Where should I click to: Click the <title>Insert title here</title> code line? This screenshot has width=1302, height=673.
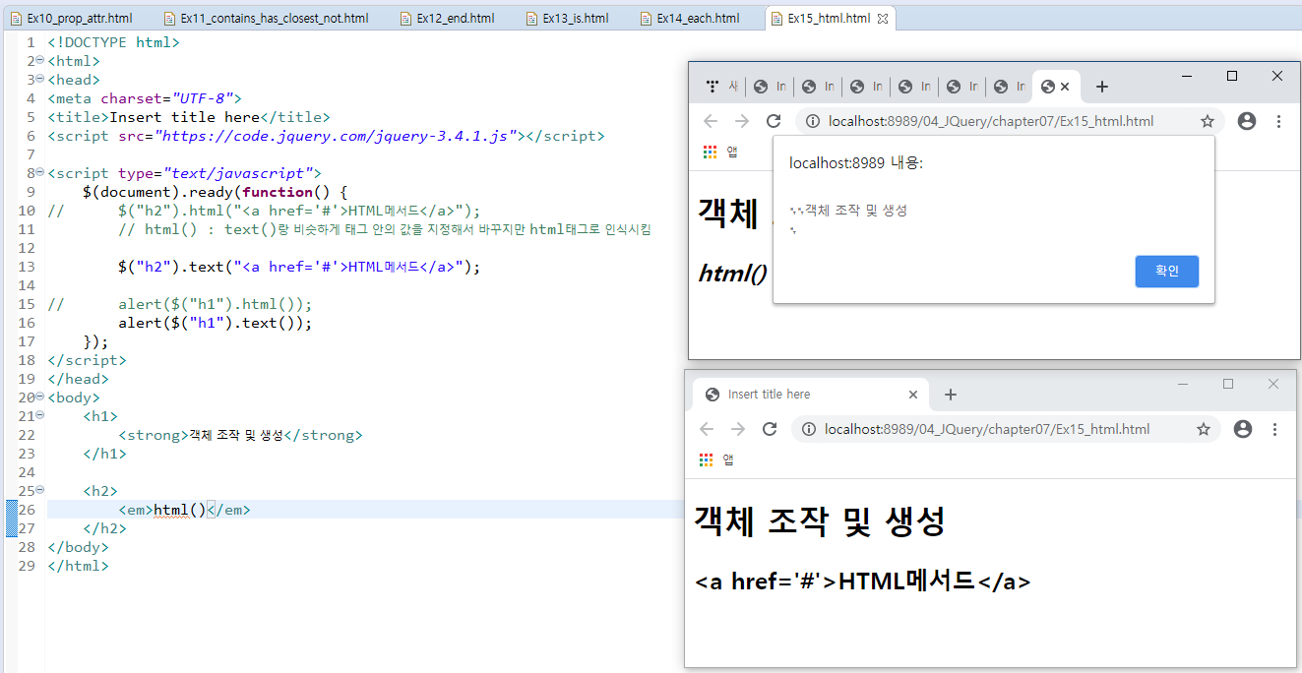point(188,117)
